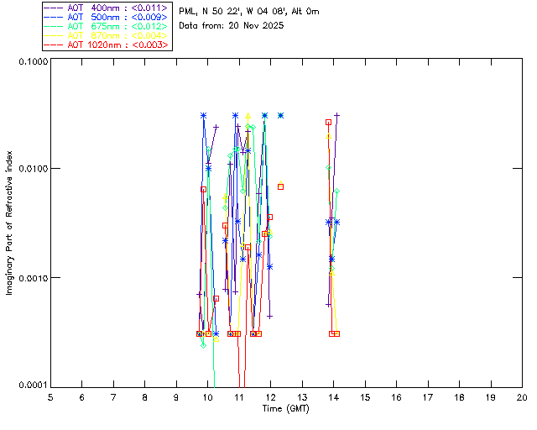Image resolution: width=537 pixels, height=430 pixels.
Task: Click the isolated black square marker after time 12
Action: click(x=280, y=186)
